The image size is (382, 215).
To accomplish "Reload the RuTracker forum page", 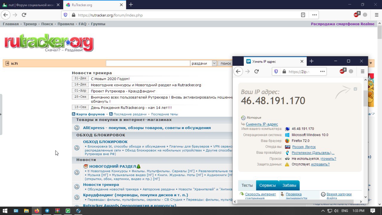I will click(x=24, y=15).
